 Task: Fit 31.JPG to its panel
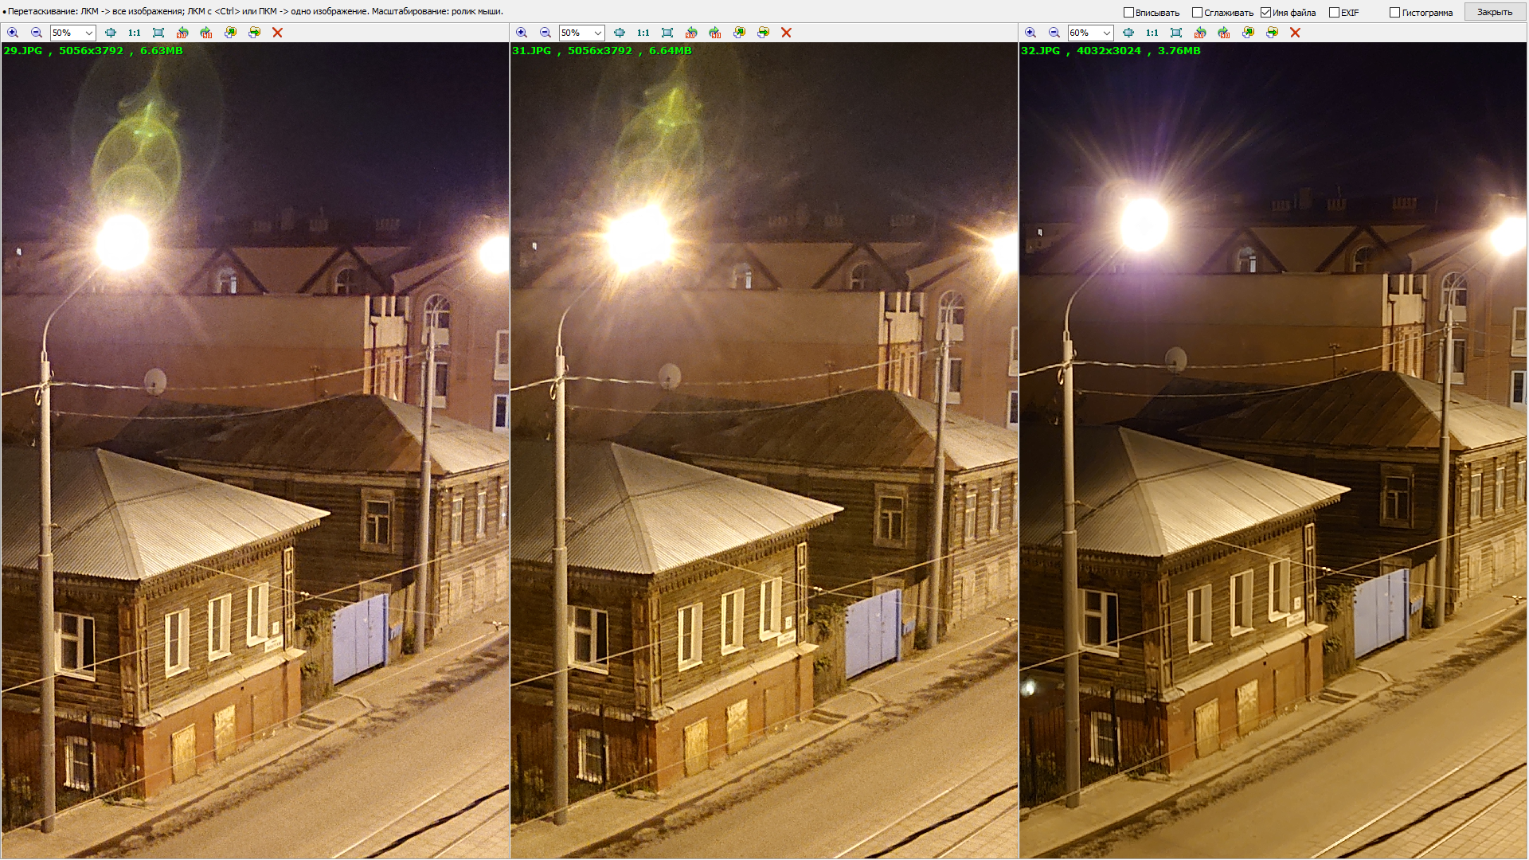click(667, 33)
